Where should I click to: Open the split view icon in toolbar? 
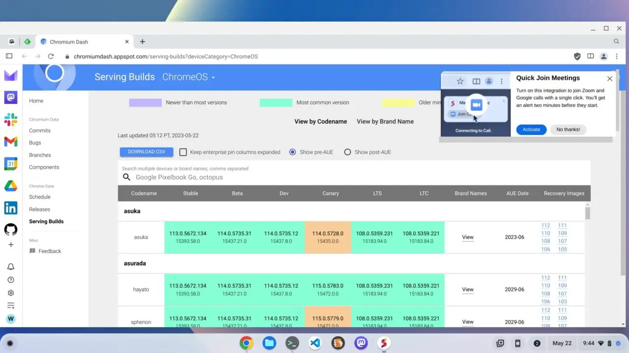tap(591, 56)
